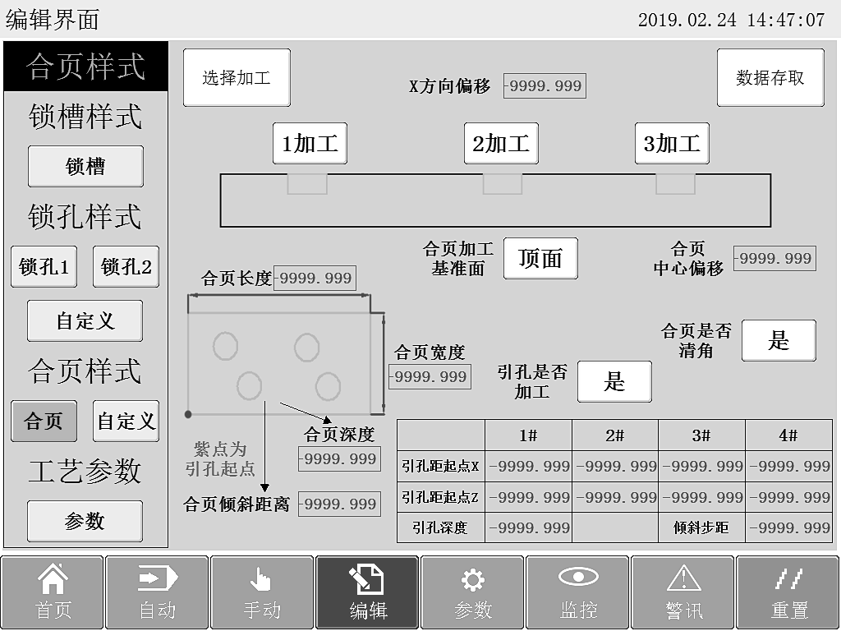This screenshot has height=631, width=841.
Task: Toggle 3加工 position button
Action: click(672, 143)
